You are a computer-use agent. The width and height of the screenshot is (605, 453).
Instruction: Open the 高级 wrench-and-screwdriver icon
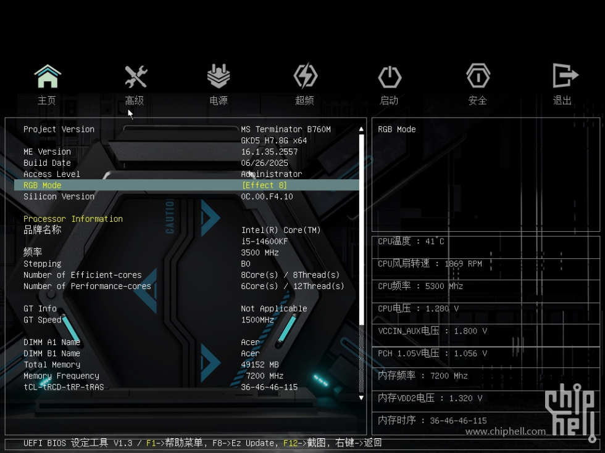click(x=136, y=76)
